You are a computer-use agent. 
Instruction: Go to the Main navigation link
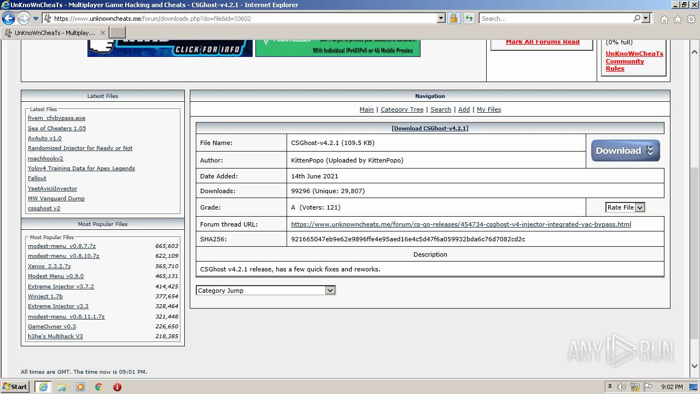366,109
